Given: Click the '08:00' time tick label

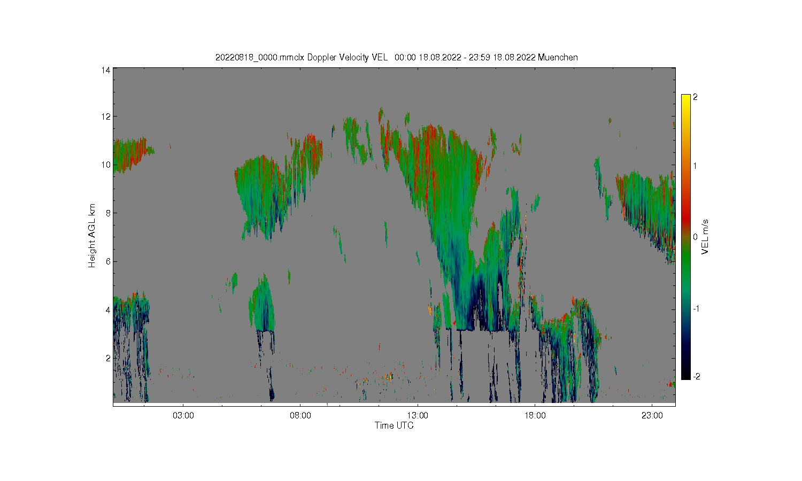Looking at the screenshot, I should click(x=300, y=415).
